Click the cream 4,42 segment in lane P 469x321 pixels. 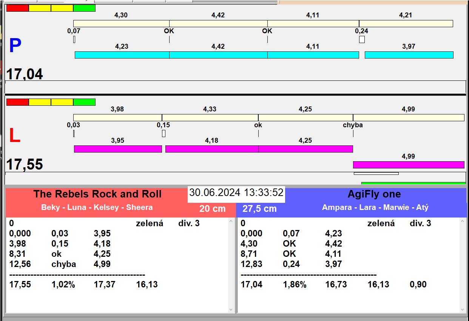pyautogui.click(x=218, y=23)
